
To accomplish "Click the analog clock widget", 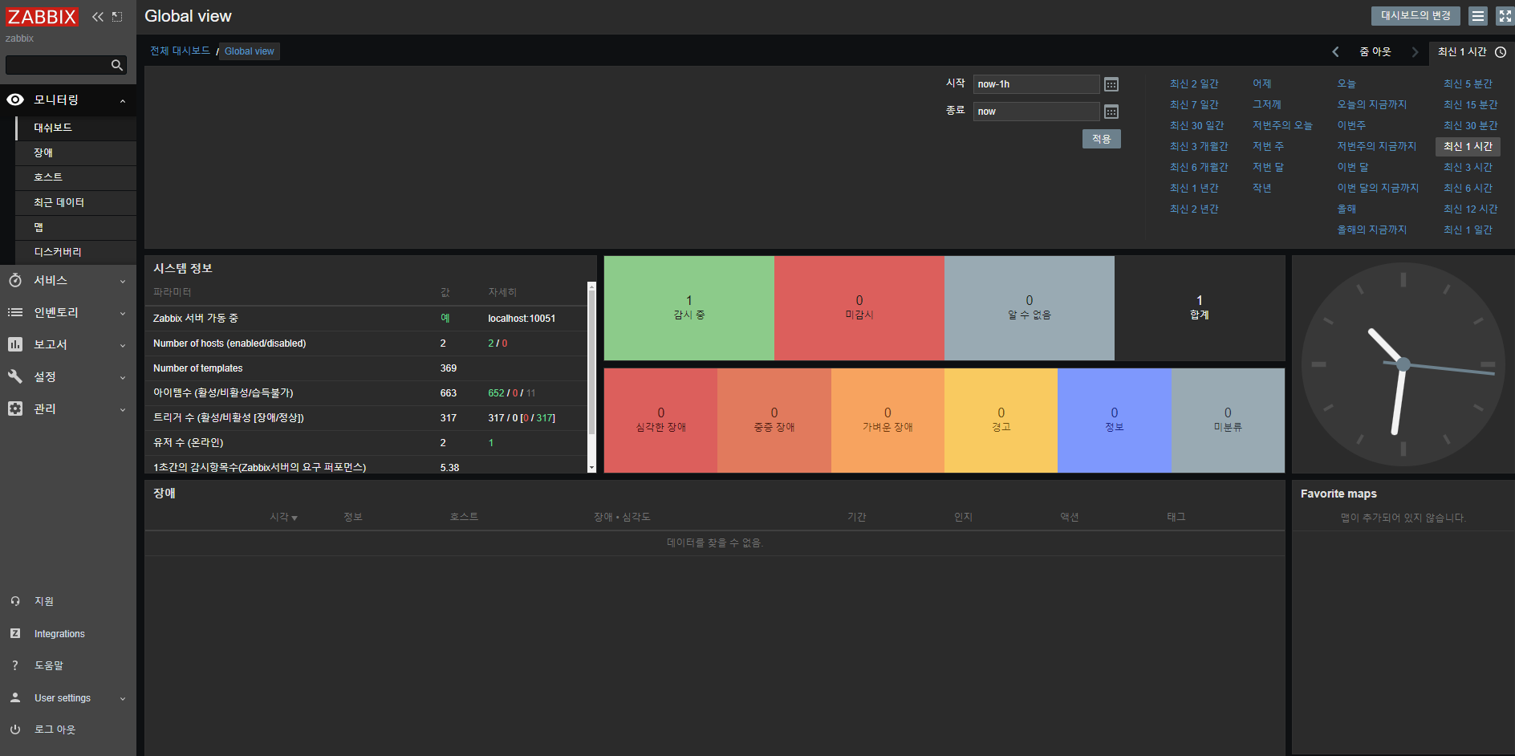I will point(1403,364).
